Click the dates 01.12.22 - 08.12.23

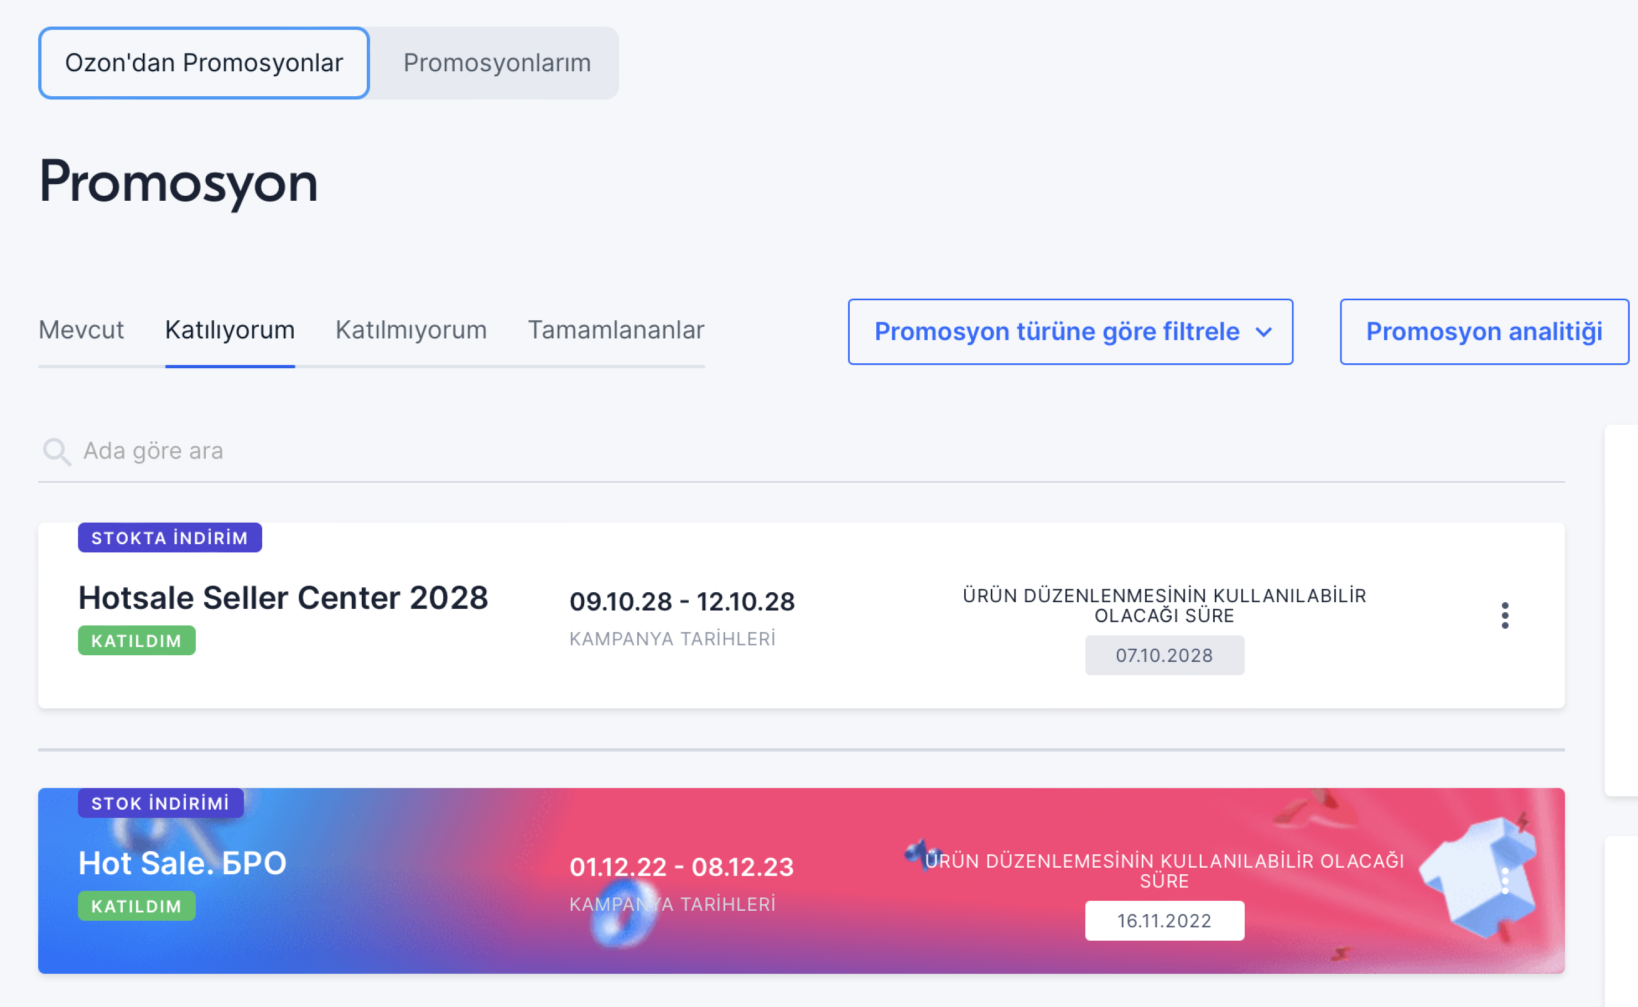(x=682, y=867)
